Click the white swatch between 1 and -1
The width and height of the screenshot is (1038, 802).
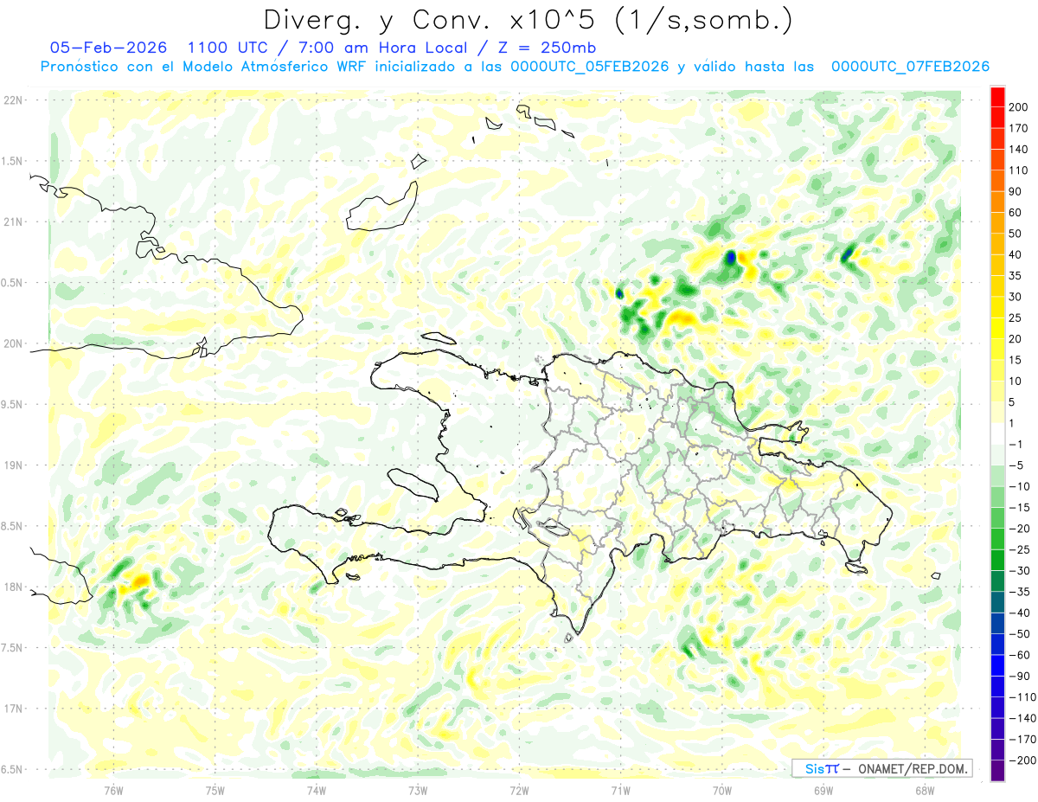[x=997, y=433]
